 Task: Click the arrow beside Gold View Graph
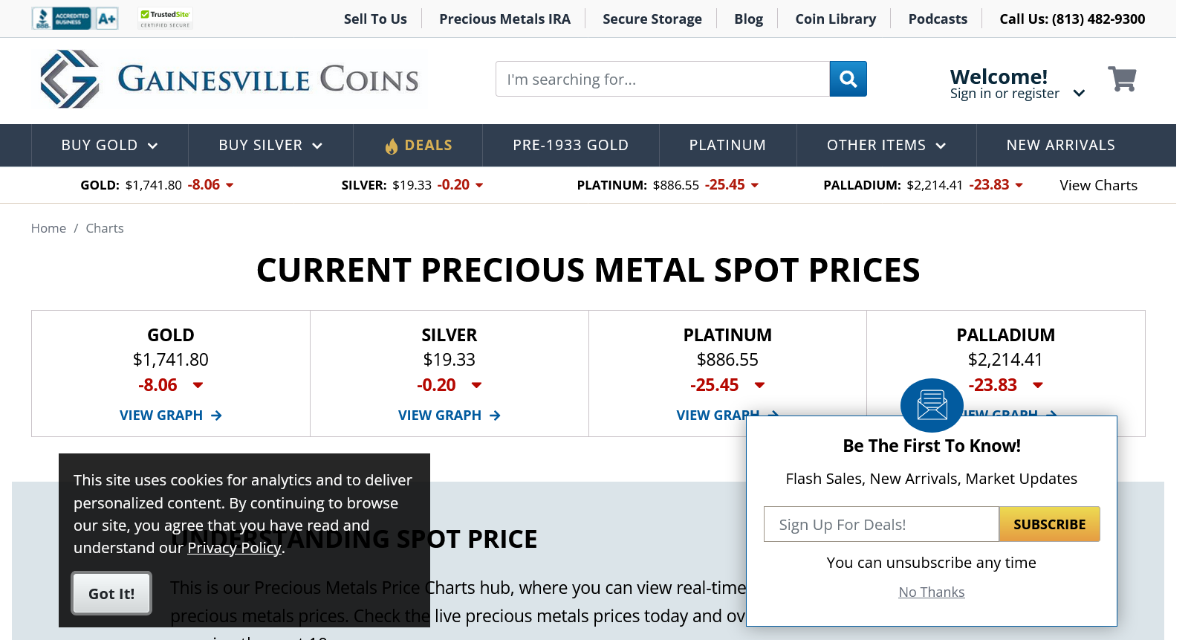point(216,416)
